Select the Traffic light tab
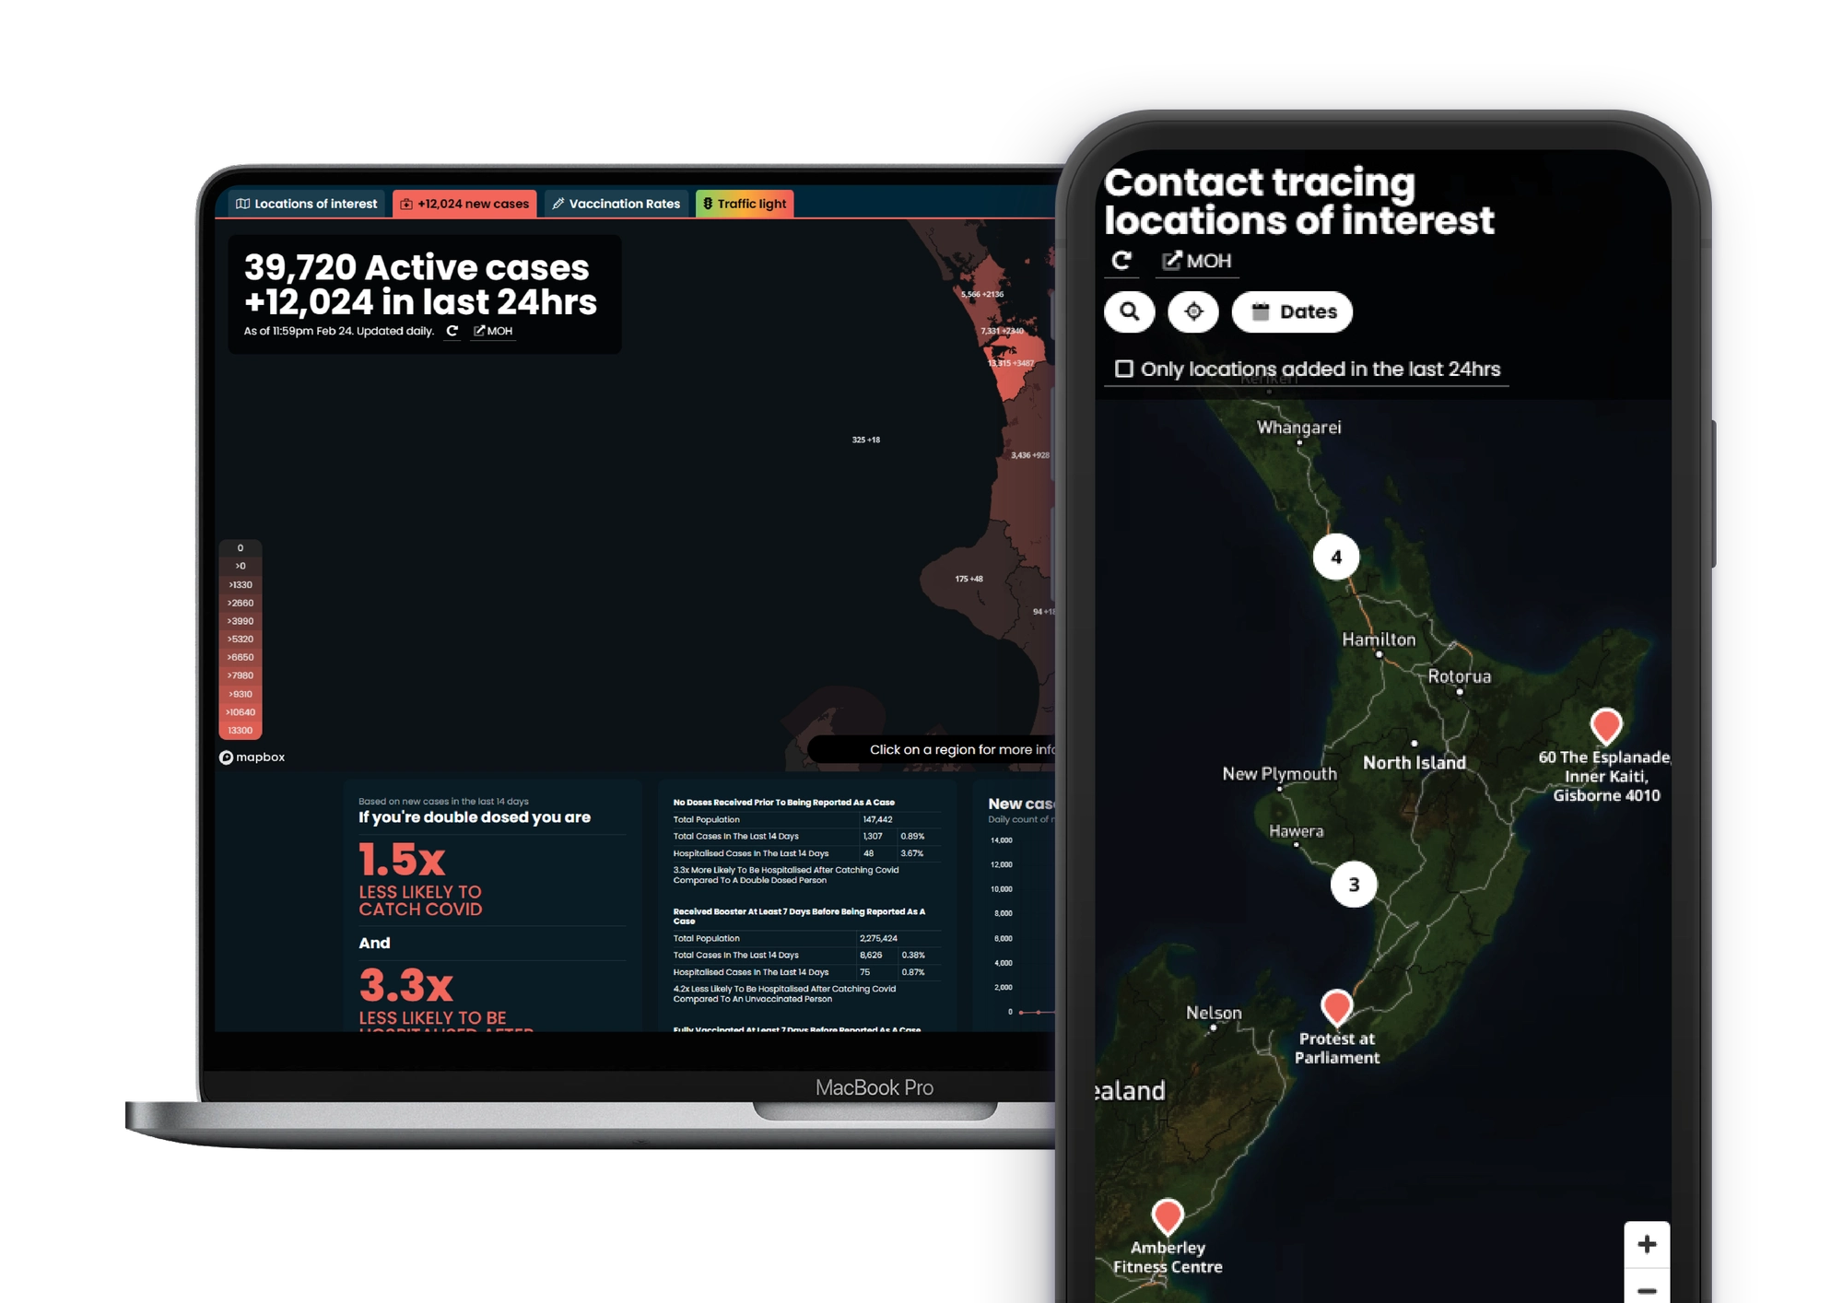The width and height of the screenshot is (1843, 1303). click(x=745, y=204)
